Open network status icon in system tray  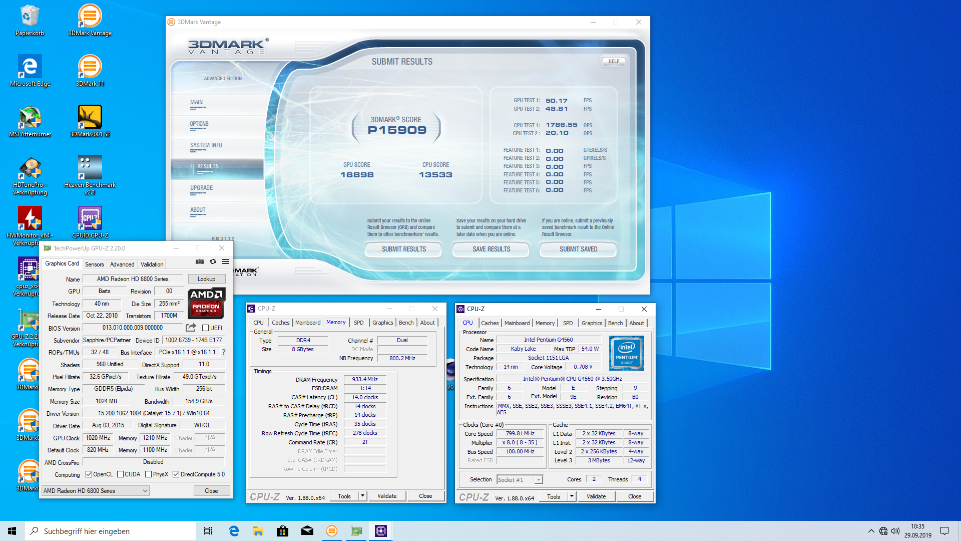[x=883, y=531]
